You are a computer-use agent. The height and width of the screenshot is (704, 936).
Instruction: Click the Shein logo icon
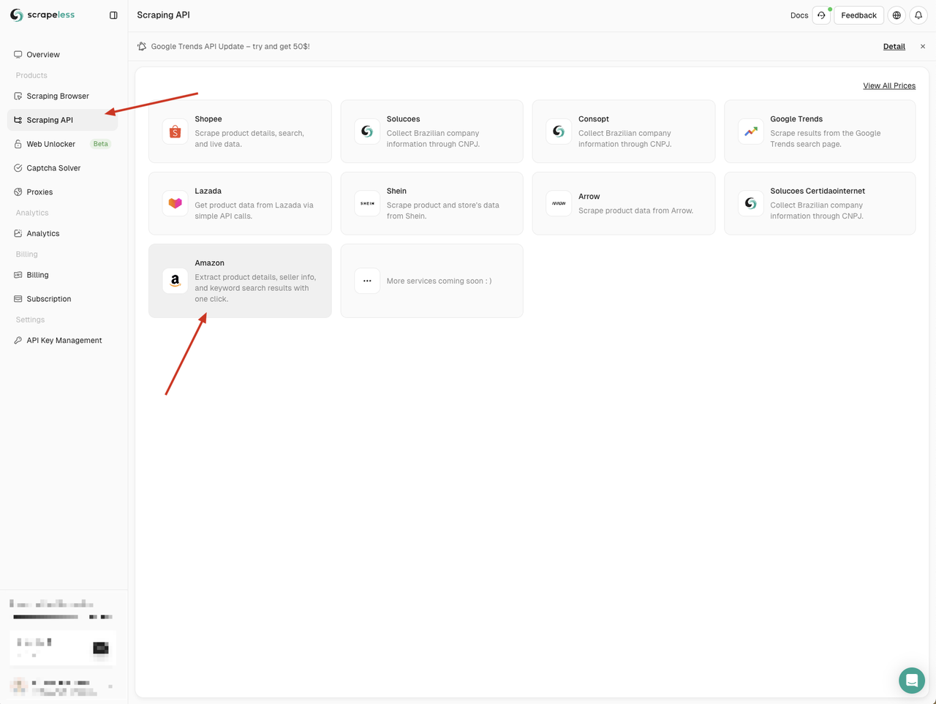click(367, 203)
